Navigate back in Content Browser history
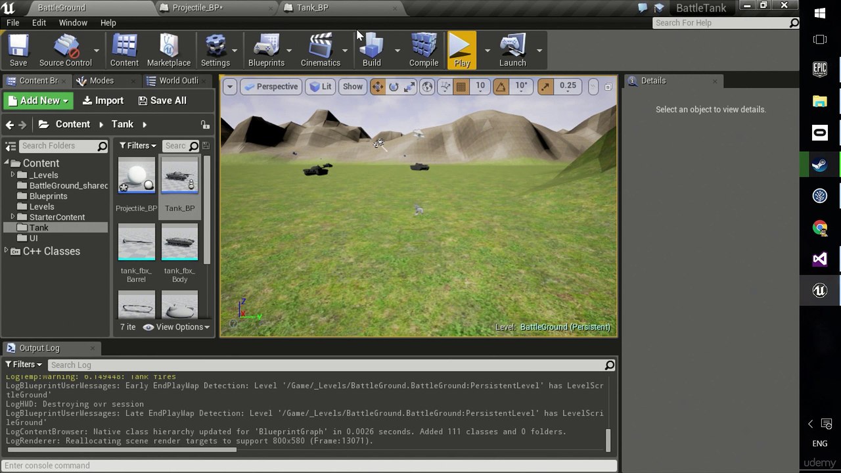 pos(10,125)
